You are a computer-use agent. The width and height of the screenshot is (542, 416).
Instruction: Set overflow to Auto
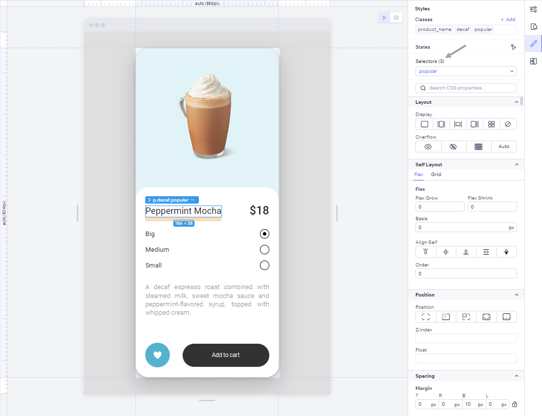[504, 147]
